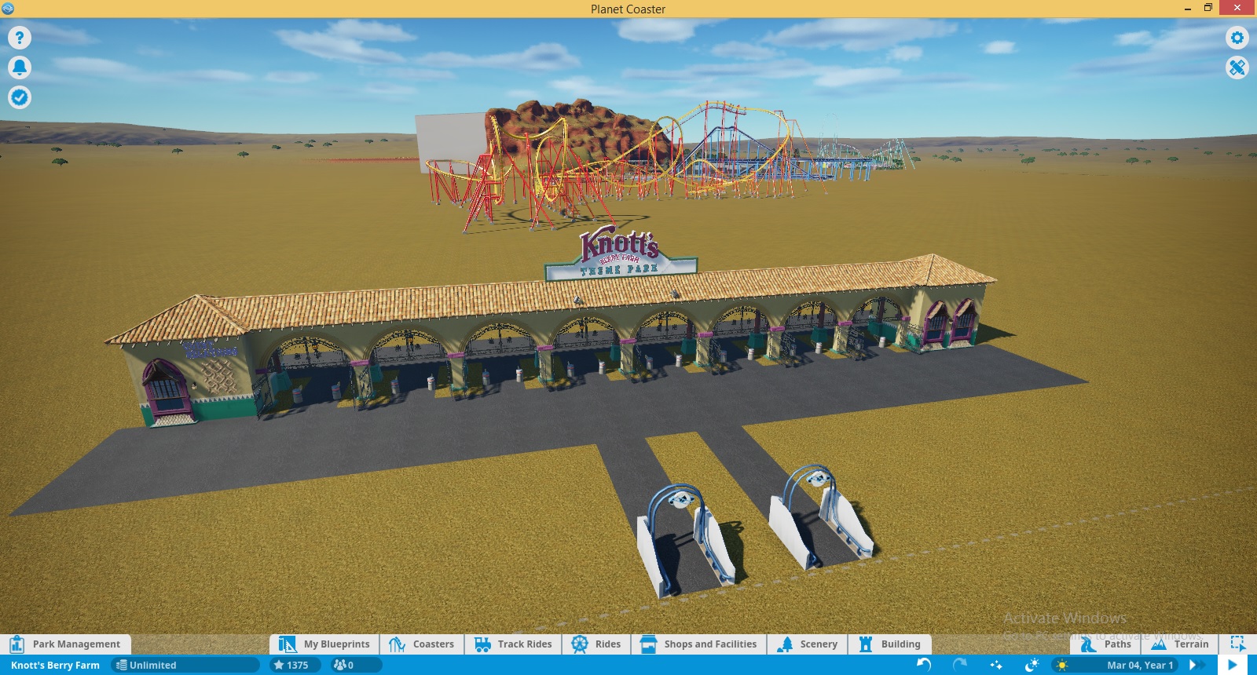Viewport: 1257px width, 675px height.
Task: Open the Park Management tab
Action: 66,644
